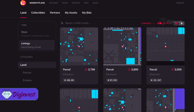This screenshot has width=194, height=112.
Task: Switch to list view icon
Action: click(176, 23)
